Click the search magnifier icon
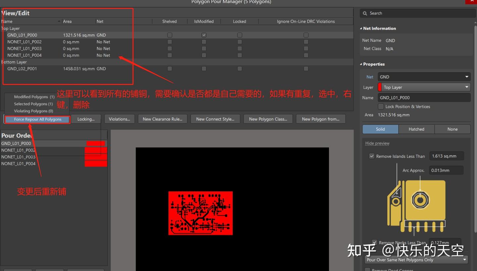Screen dimensions: 477x271 tap(365, 13)
